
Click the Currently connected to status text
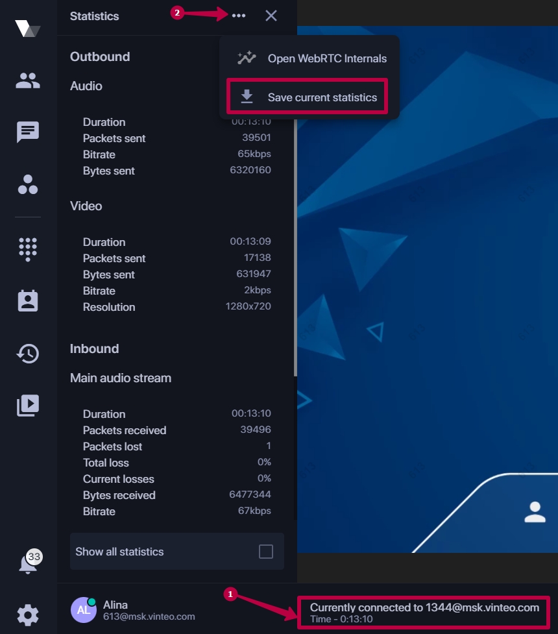424,607
